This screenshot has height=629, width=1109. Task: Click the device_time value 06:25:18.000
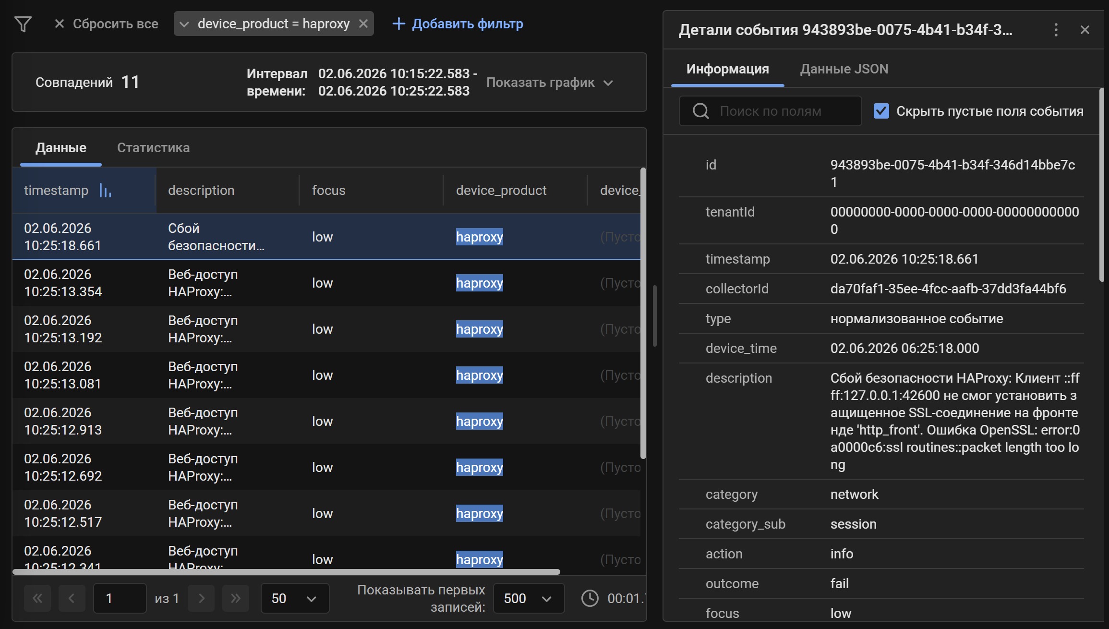[904, 348]
